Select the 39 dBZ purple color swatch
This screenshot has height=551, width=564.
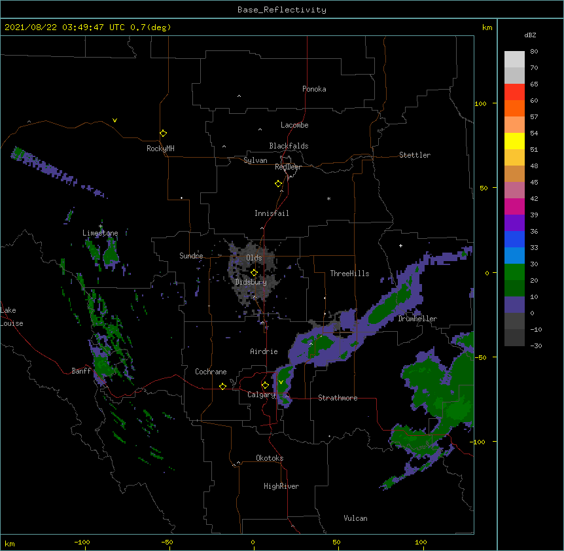(x=514, y=222)
